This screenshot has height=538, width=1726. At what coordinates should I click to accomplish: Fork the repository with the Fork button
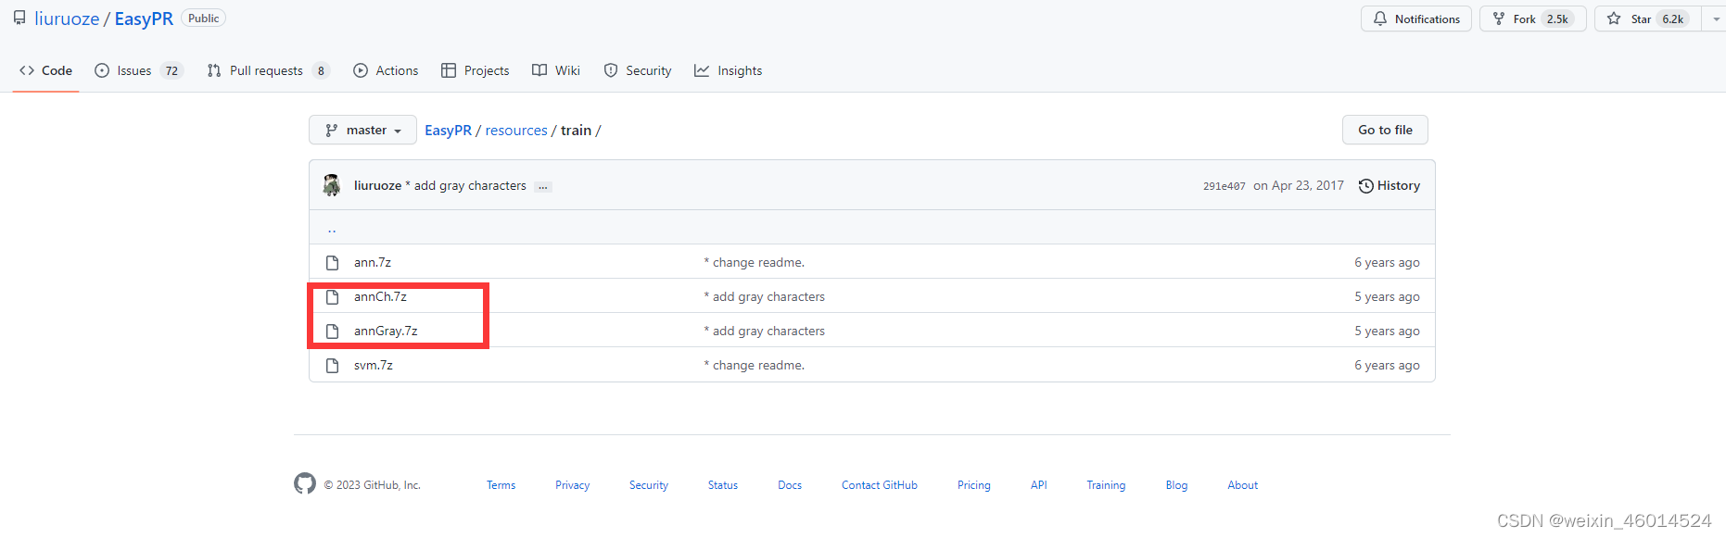click(1533, 19)
